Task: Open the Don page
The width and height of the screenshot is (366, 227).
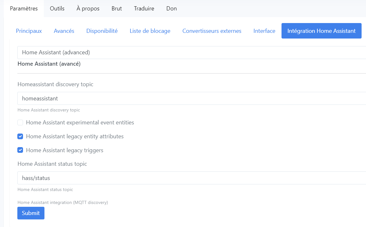Action: (171, 9)
